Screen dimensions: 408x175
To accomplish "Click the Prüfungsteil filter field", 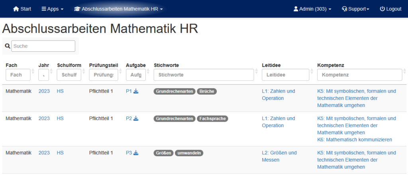I will (x=104, y=75).
